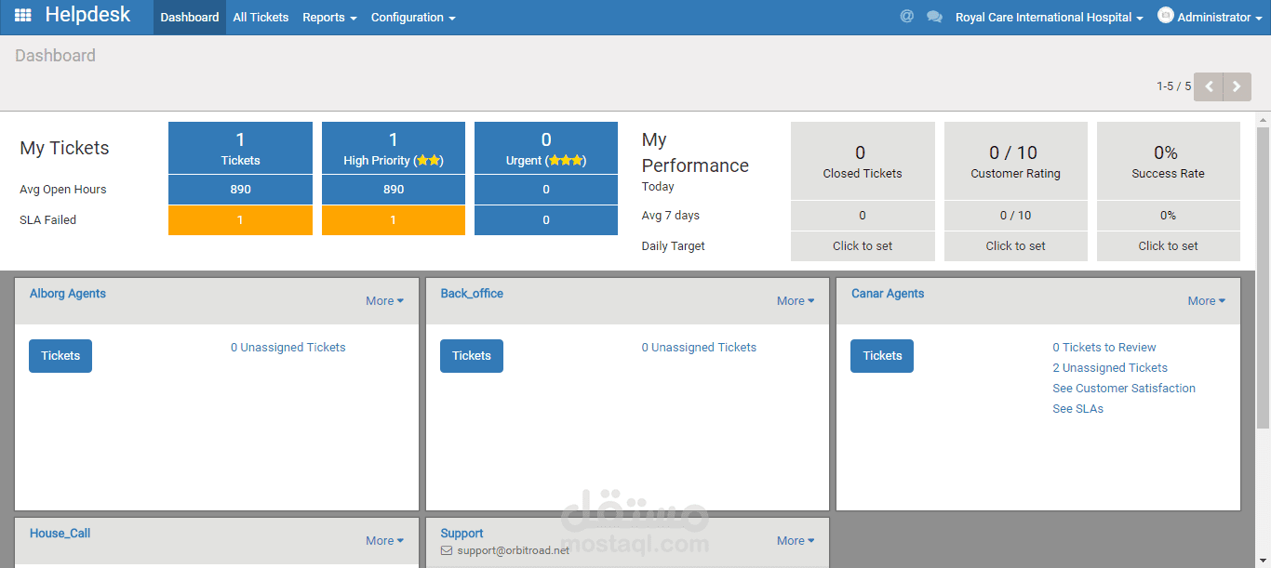
Task: Open Canar Agents team title
Action: (888, 294)
